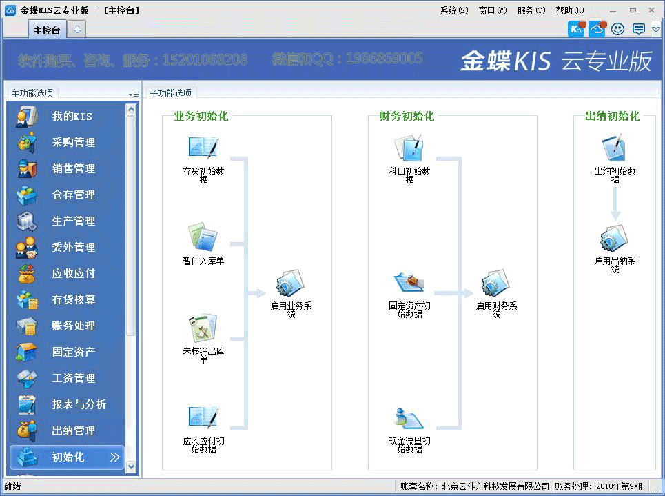Switch to the 主控台 tab
665x496 pixels.
pyautogui.click(x=48, y=30)
